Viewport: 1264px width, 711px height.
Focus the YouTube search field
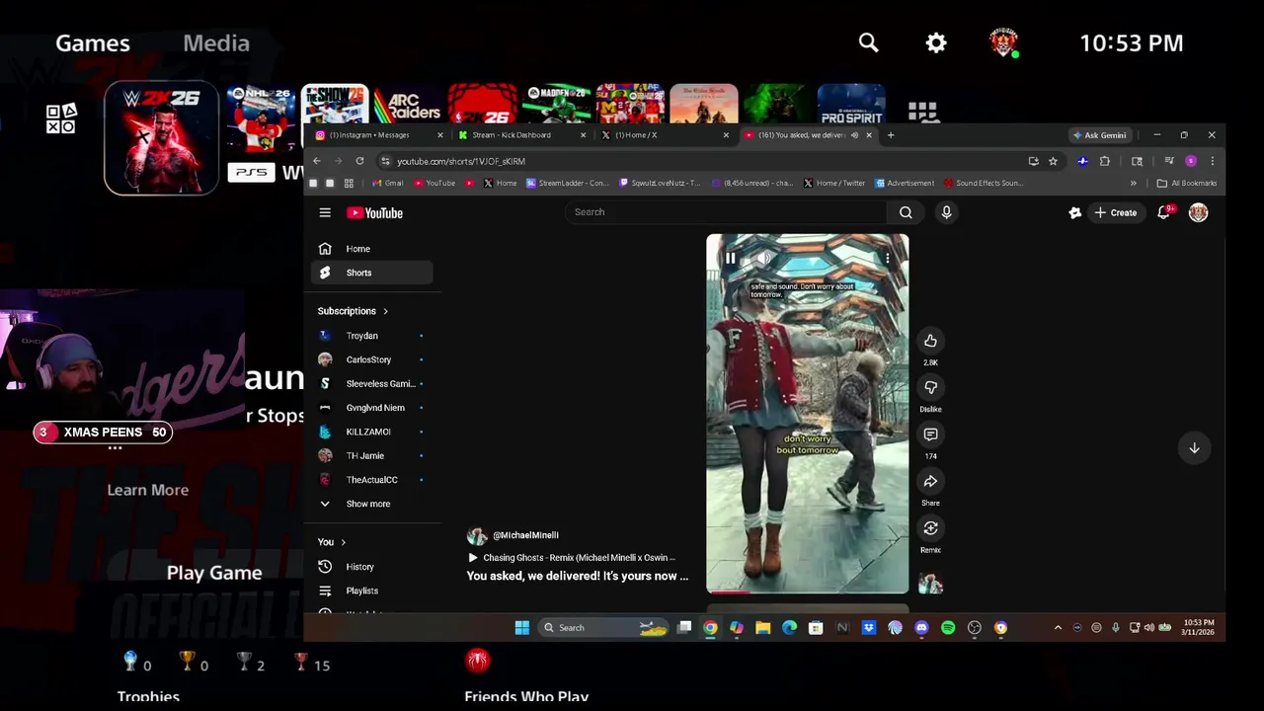[x=727, y=212]
